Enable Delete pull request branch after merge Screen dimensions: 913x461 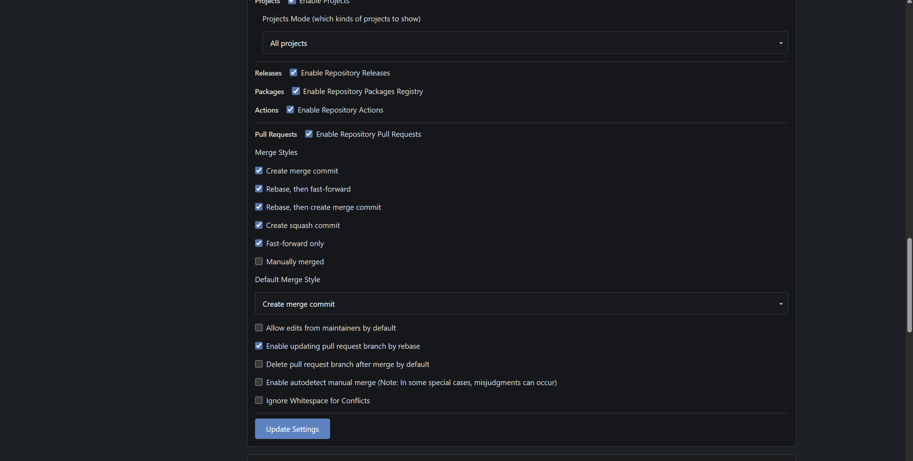click(259, 364)
